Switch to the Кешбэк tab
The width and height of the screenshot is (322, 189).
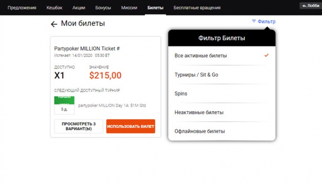(x=54, y=8)
